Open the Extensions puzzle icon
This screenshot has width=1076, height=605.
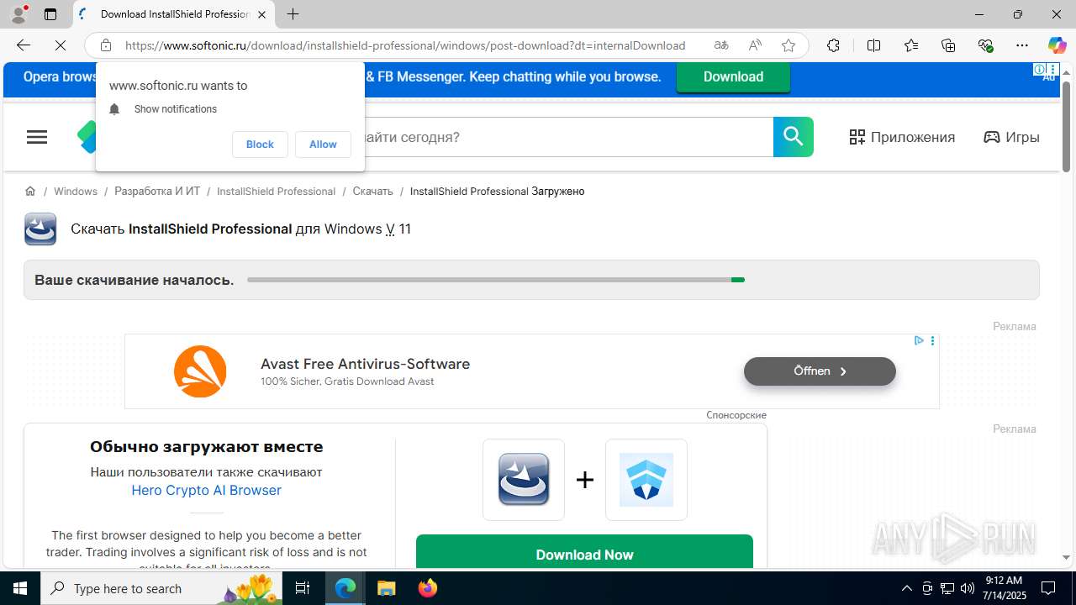coord(833,45)
